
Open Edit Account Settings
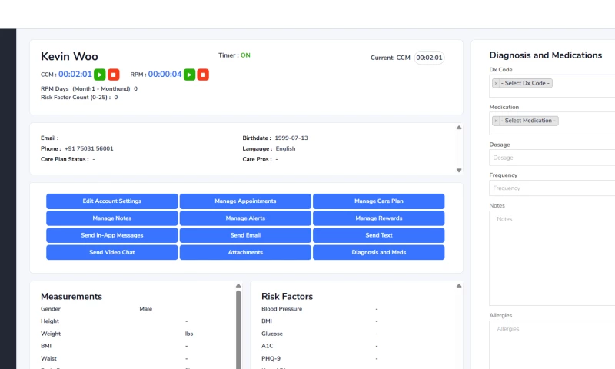pos(111,201)
